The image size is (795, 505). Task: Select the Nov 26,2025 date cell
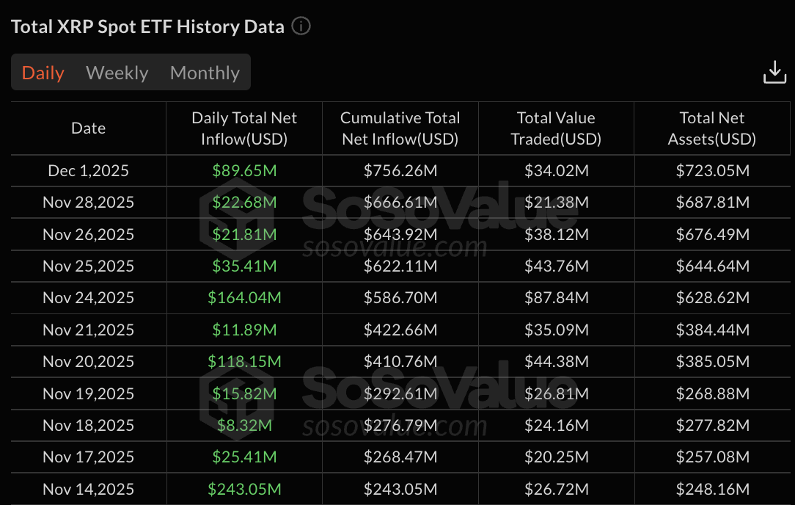click(x=88, y=234)
